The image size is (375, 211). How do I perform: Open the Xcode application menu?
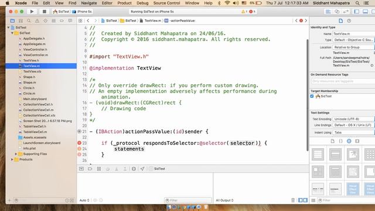(21, 3)
